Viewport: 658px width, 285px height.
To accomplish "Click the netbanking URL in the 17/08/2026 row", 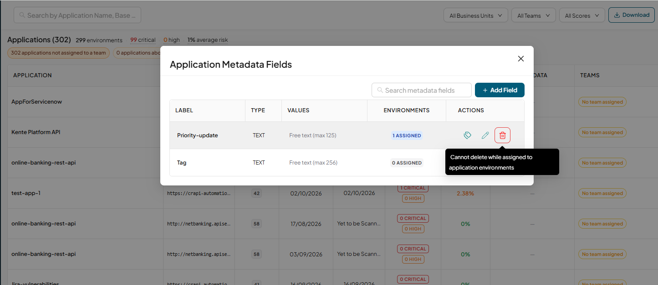I will [x=199, y=224].
